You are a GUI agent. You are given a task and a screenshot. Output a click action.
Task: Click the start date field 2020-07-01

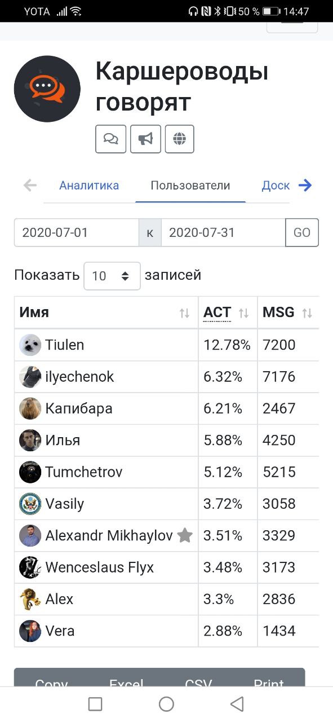77,232
